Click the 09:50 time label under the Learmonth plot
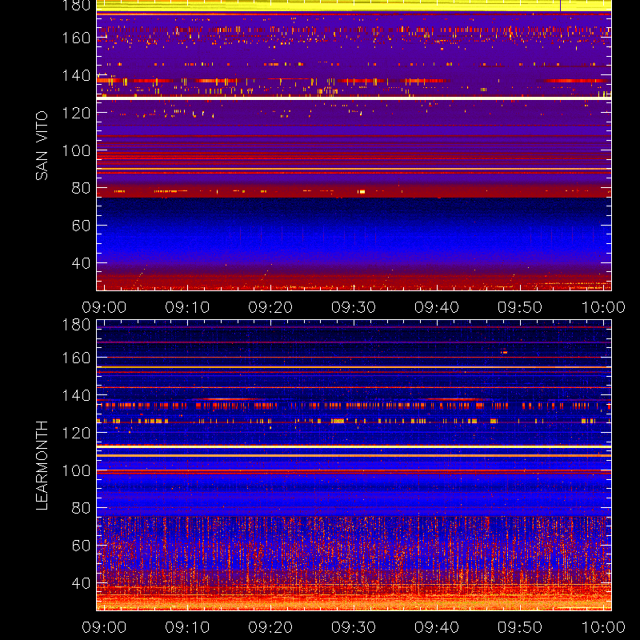This screenshot has width=640, height=640. [519, 627]
